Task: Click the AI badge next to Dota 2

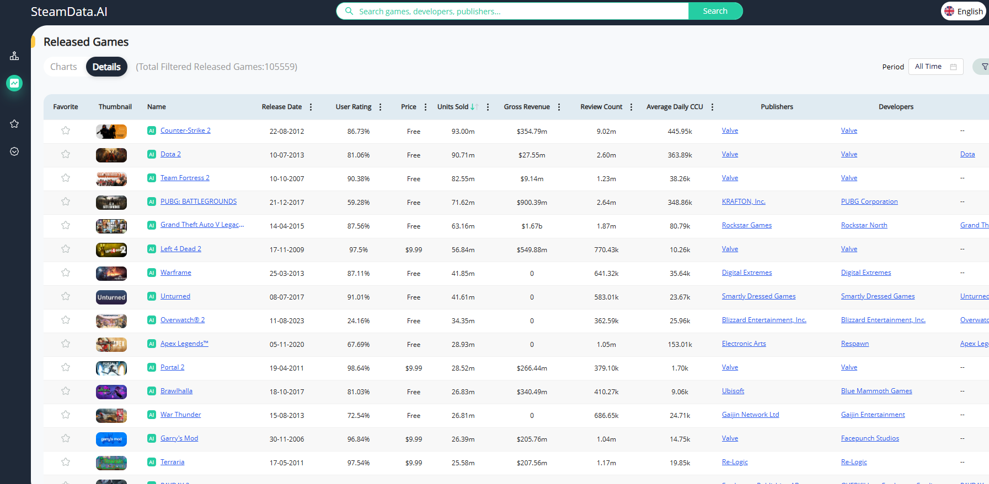Action: tap(152, 154)
